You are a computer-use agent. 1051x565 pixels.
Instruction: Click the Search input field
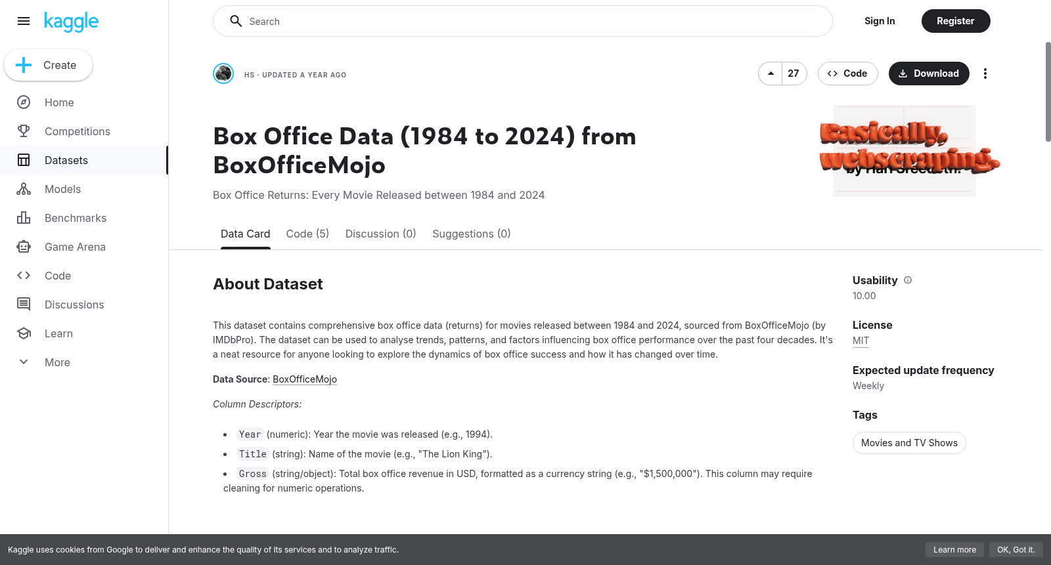tap(523, 21)
